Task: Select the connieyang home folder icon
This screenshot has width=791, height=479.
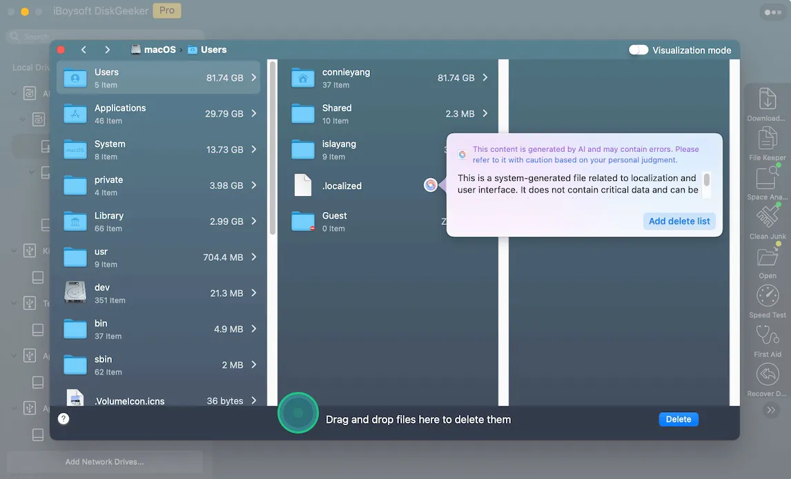Action: 303,78
